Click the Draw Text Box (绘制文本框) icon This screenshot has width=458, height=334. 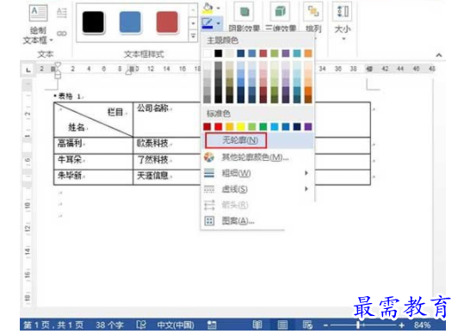(38, 13)
